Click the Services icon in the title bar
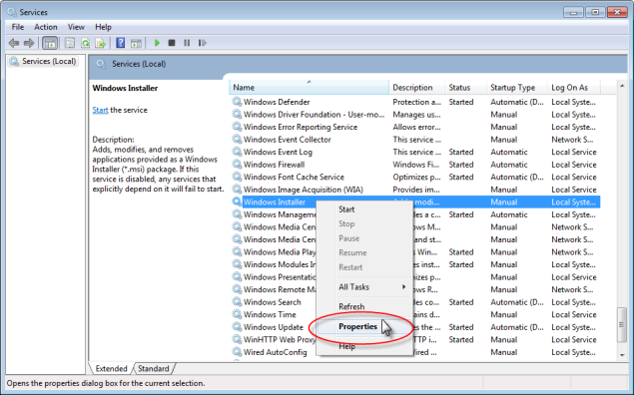 click(12, 12)
